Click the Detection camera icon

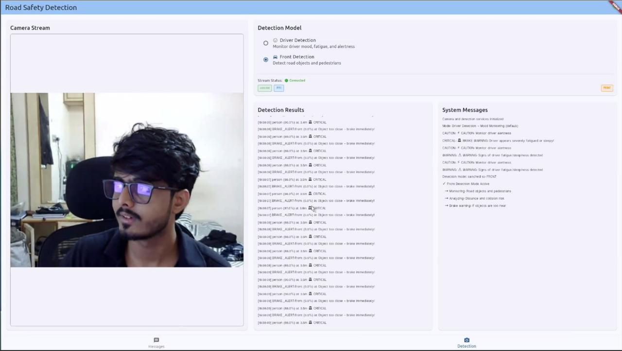pyautogui.click(x=466, y=340)
